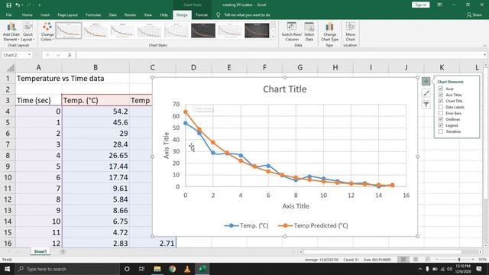Image resolution: width=489 pixels, height=275 pixels.
Task: Open Windows Start menu
Action: (x=7, y=269)
